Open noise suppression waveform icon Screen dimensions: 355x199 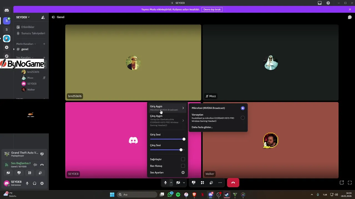point(35,165)
